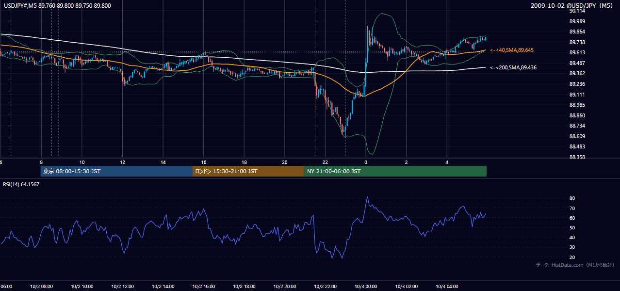
Task: Click hour tick 10 below the candlestick chart
Action: 82,162
